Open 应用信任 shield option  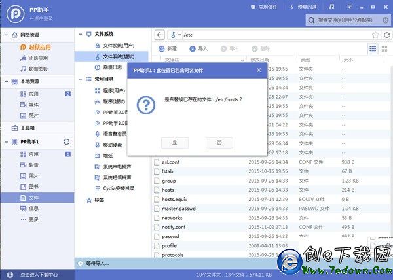(264, 7)
